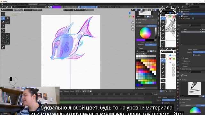The height and width of the screenshot is (115, 205).
Task: Open the Edit menu
Action: (9, 4)
